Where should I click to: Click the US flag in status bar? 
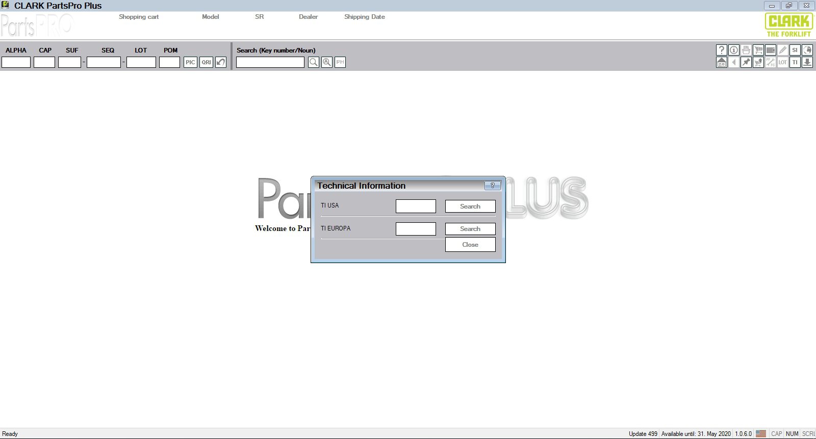pos(761,434)
